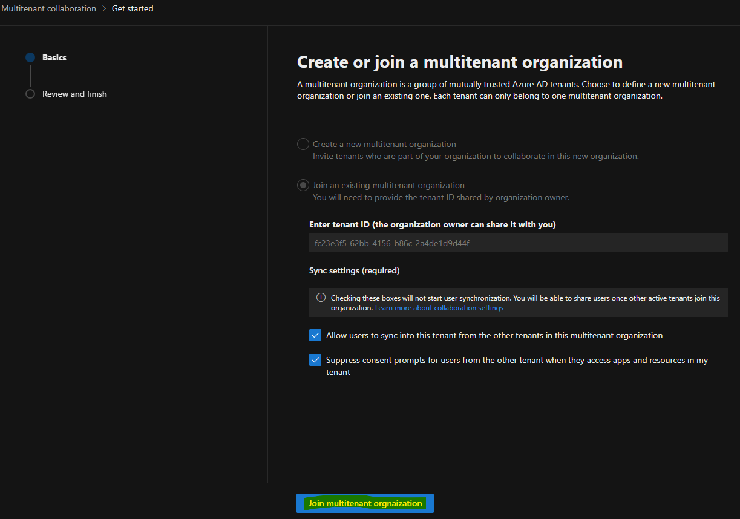Image resolution: width=740 pixels, height=519 pixels.
Task: Select Join an existing multitenant organization radio
Action: click(303, 185)
